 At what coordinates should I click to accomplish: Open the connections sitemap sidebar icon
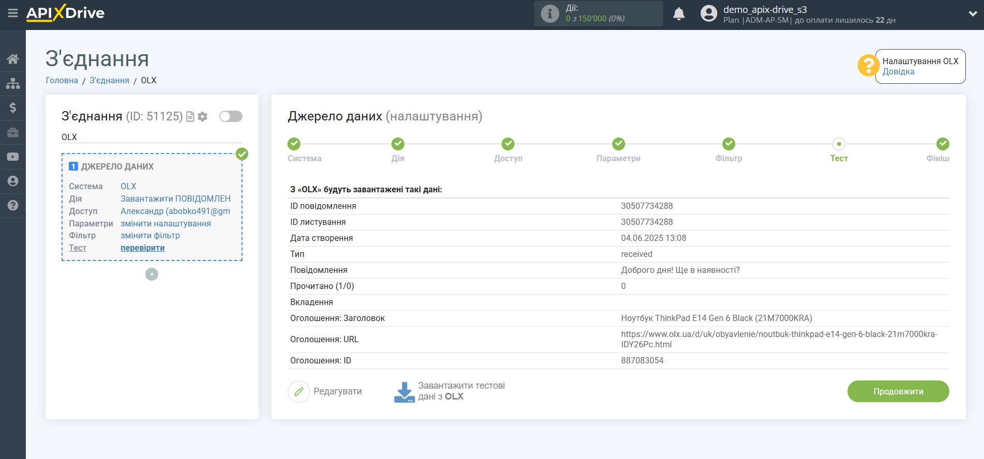pyautogui.click(x=13, y=83)
